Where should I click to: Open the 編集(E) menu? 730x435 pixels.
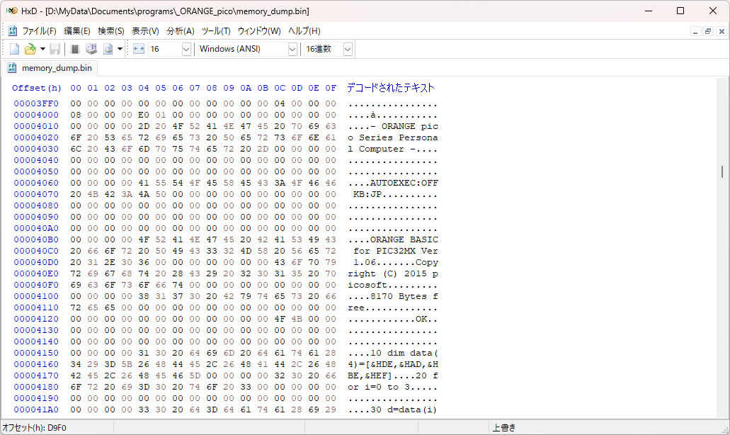tap(76, 31)
